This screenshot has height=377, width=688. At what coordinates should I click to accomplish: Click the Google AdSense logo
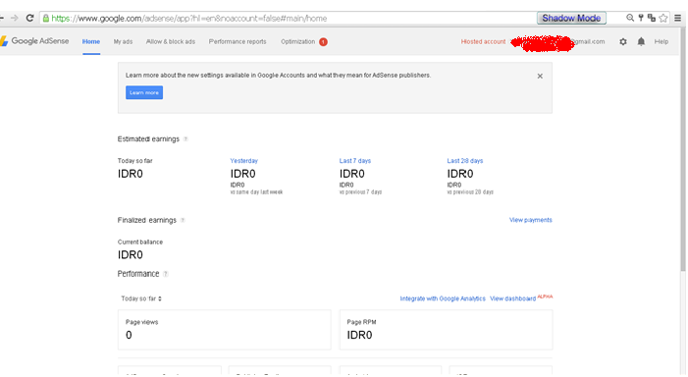34,41
